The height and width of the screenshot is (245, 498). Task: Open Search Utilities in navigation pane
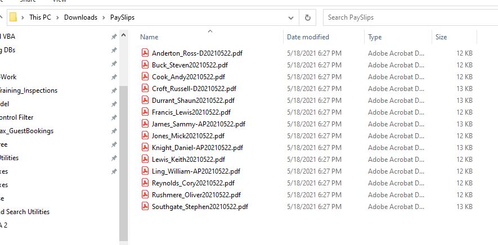click(25, 212)
